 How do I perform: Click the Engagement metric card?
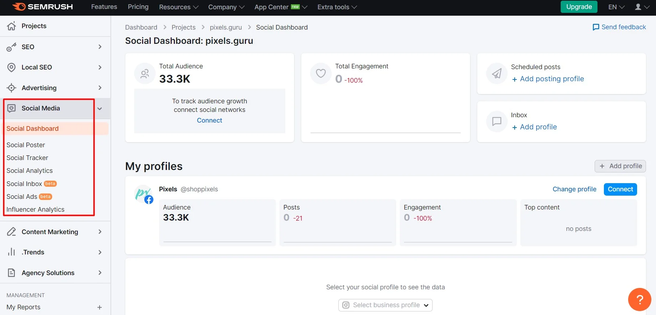458,223
